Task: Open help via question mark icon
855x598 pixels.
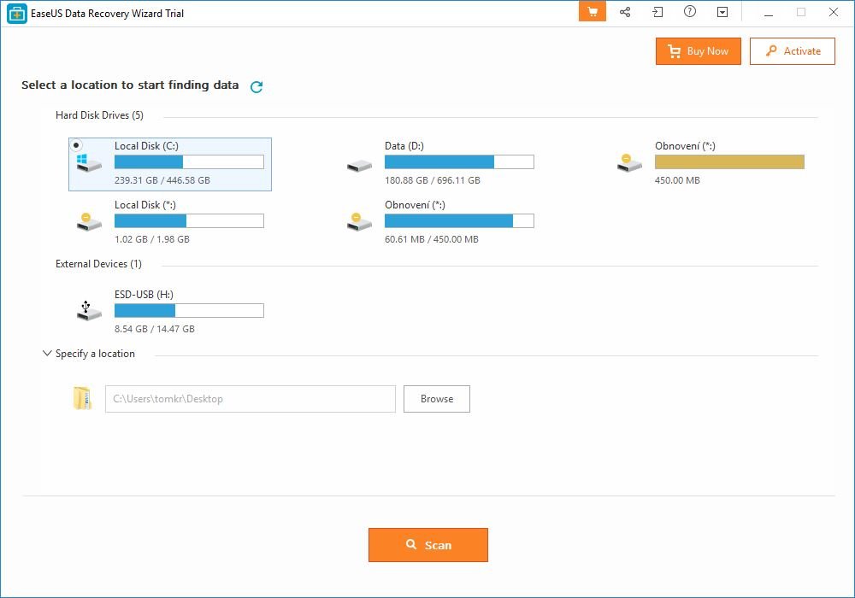Action: coord(690,12)
